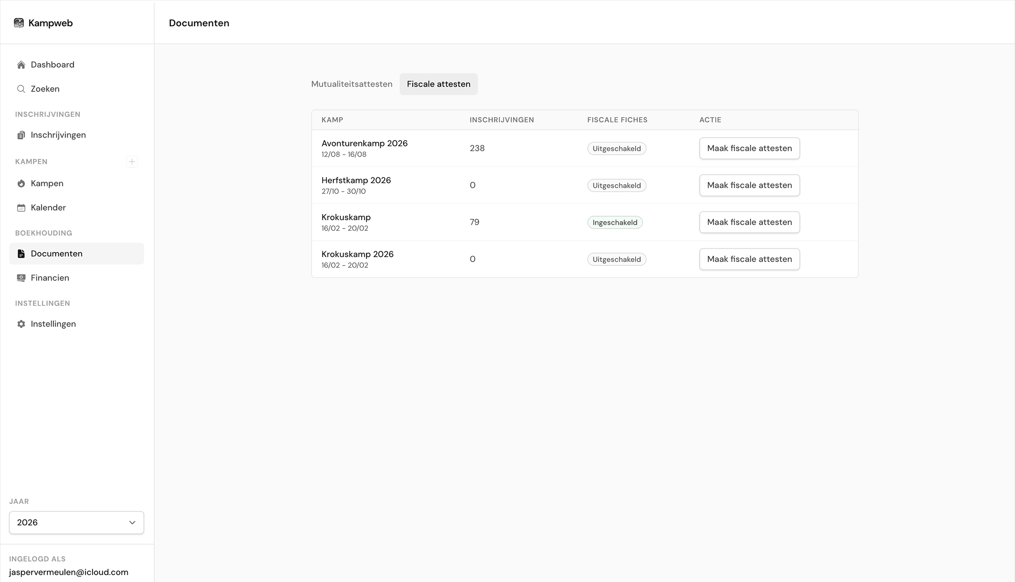Click Maak fiscale attesten for Krokuskamp 79 row
Image resolution: width=1015 pixels, height=582 pixels.
[x=749, y=222]
